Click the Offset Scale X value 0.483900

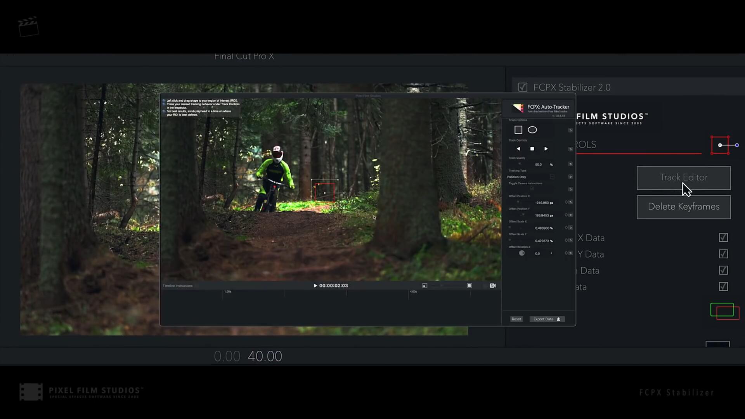point(542,228)
